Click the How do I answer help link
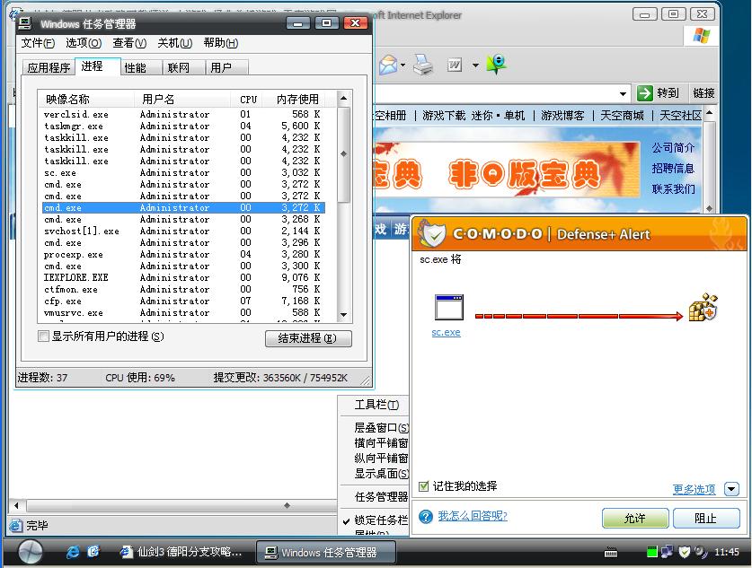 tap(473, 516)
